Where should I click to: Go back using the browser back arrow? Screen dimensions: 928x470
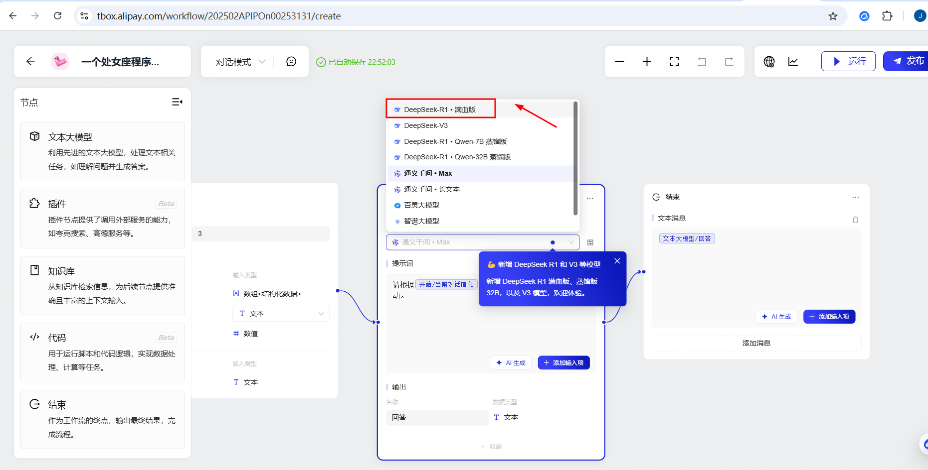(x=13, y=16)
